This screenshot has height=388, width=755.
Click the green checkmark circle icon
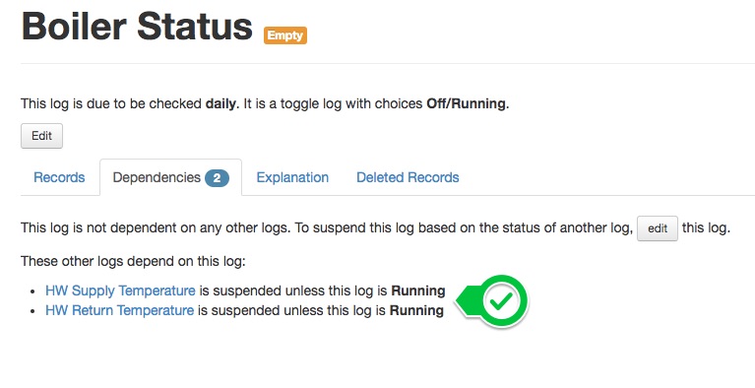tap(501, 301)
